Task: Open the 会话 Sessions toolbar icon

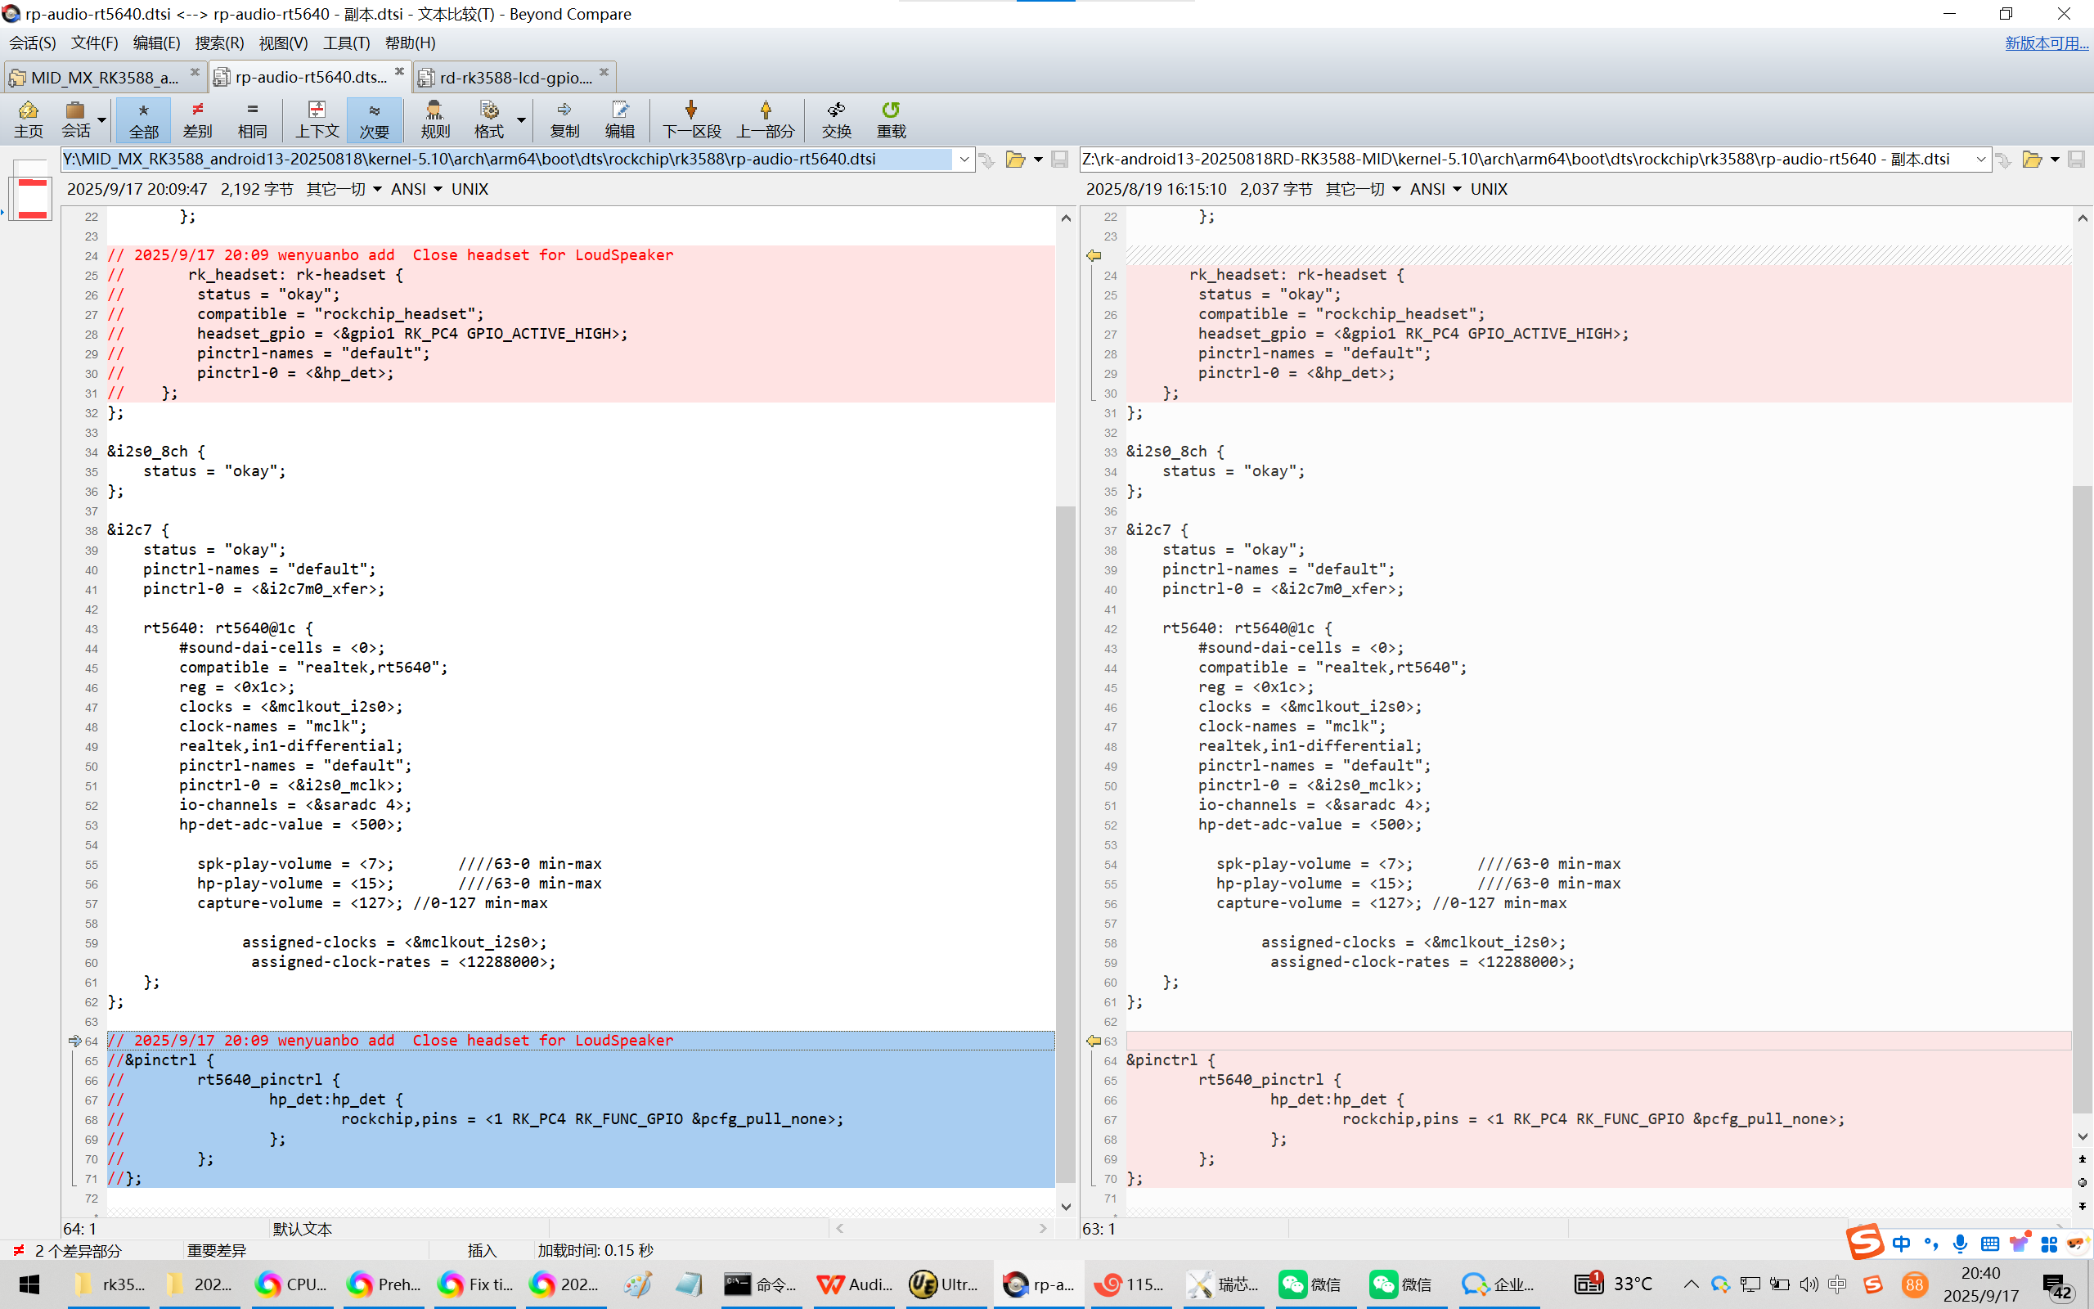Action: coord(75,119)
